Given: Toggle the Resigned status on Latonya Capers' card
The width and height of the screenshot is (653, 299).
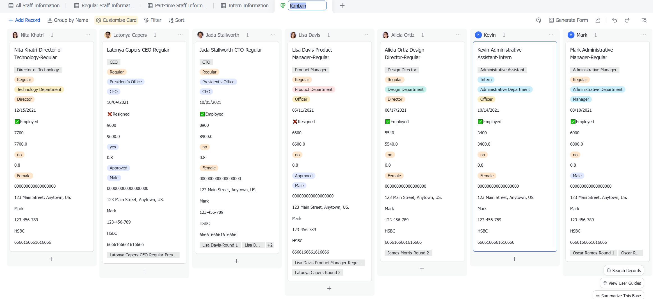Looking at the screenshot, I should pyautogui.click(x=110, y=114).
